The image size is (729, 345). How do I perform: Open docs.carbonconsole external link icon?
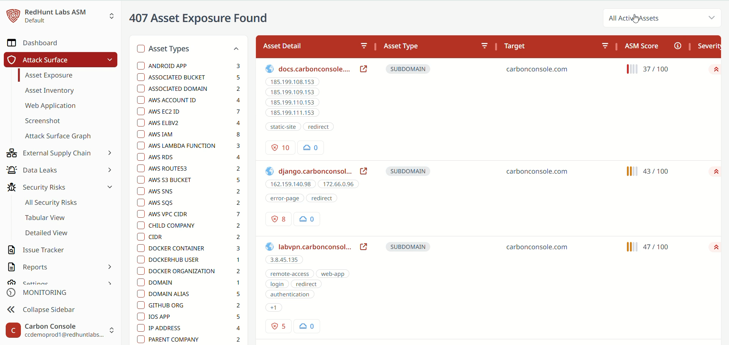pos(363,69)
